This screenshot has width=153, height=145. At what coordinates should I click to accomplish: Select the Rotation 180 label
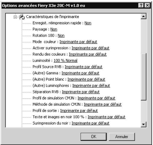pos(43,36)
